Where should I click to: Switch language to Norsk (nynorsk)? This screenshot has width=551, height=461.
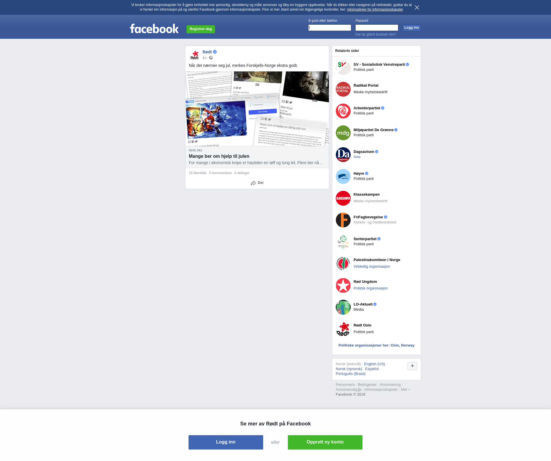[x=349, y=369]
